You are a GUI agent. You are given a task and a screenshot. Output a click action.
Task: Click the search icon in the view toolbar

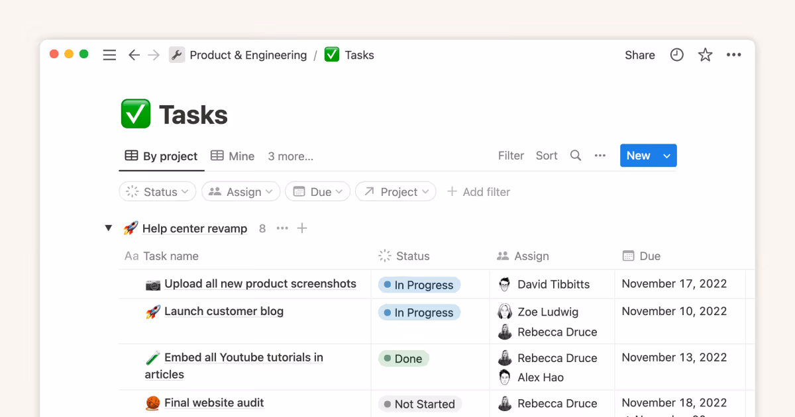tap(575, 156)
